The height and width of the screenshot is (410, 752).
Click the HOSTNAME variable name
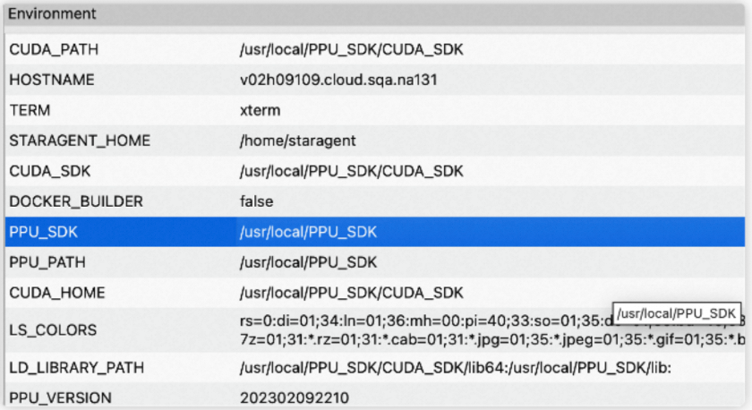click(x=51, y=80)
